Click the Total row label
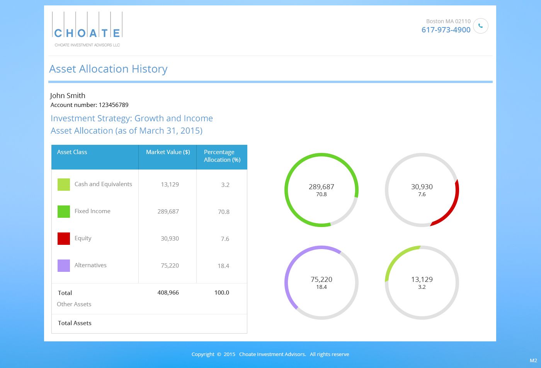 (x=65, y=293)
